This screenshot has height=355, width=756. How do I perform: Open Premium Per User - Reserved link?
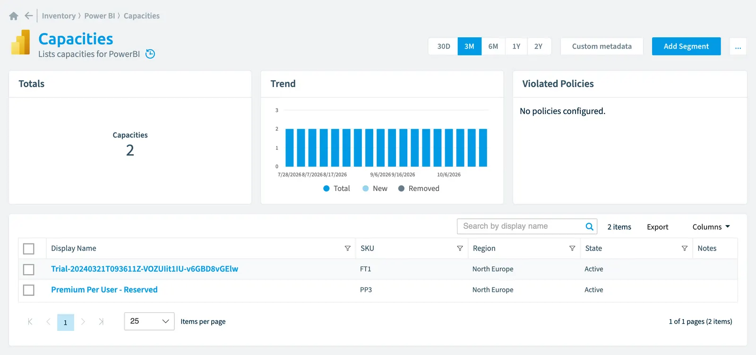click(104, 290)
